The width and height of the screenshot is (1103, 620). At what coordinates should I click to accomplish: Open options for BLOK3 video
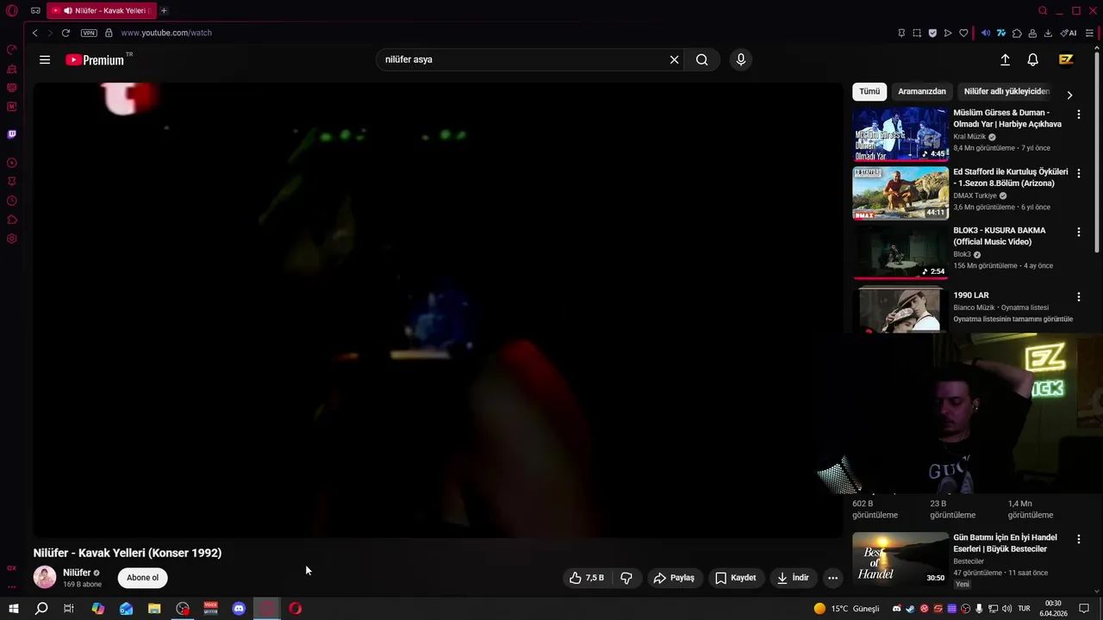(1078, 232)
